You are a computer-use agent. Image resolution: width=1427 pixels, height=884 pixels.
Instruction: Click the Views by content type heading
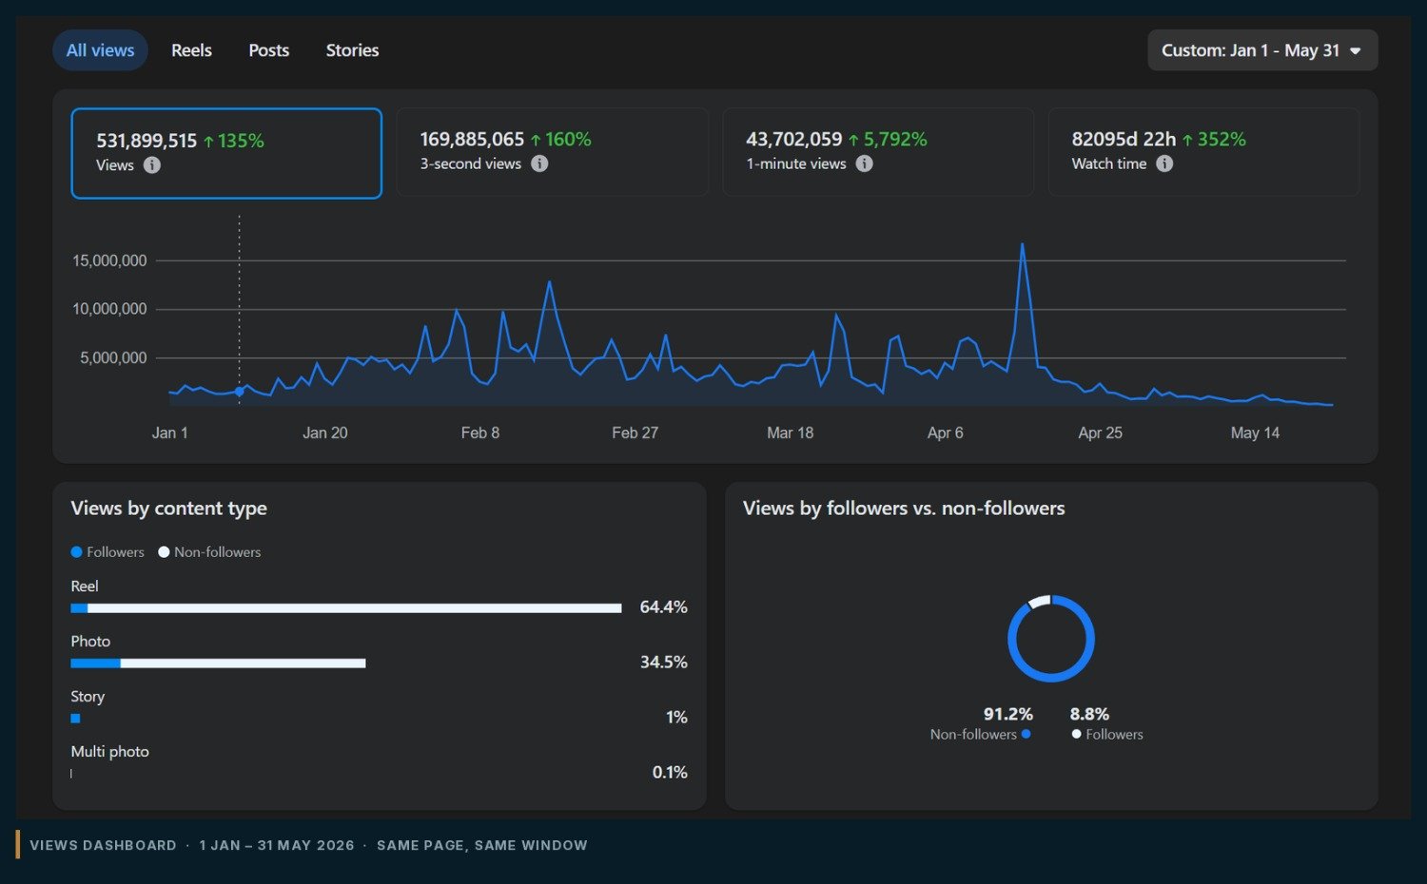pyautogui.click(x=168, y=509)
